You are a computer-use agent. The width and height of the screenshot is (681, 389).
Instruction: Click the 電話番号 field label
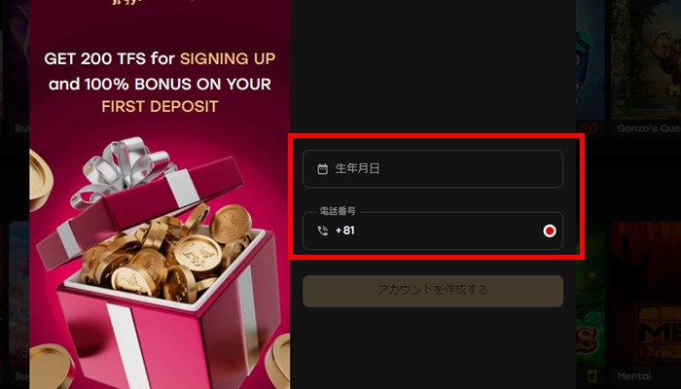click(x=338, y=211)
